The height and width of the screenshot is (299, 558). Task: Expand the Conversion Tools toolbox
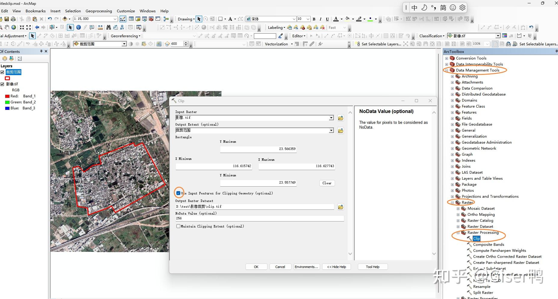tap(447, 58)
